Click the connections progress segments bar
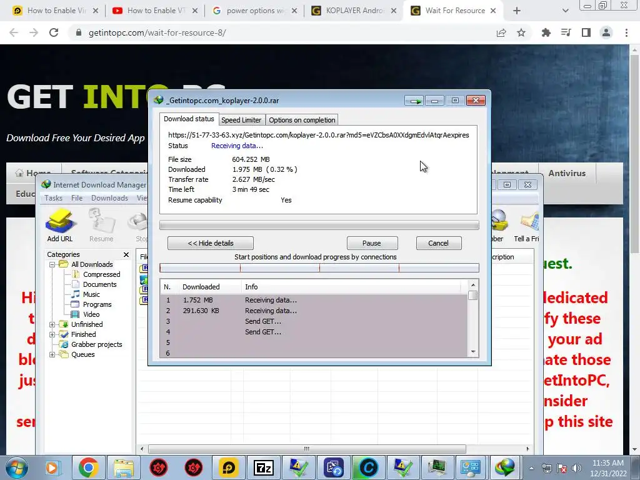The width and height of the screenshot is (640, 480). coord(319,267)
